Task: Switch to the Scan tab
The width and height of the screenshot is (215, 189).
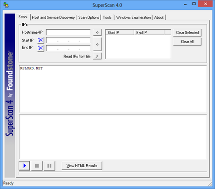Action: (x=23, y=17)
